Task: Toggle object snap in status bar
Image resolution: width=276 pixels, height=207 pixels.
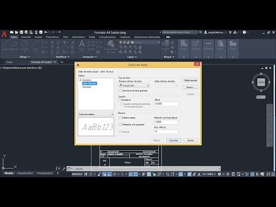Action: (136, 174)
